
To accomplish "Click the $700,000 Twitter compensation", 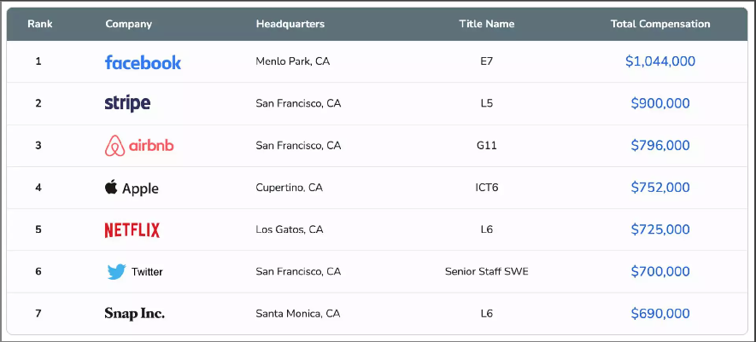I will click(660, 271).
